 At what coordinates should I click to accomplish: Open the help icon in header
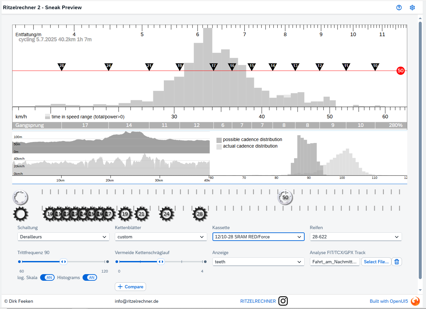pyautogui.click(x=399, y=8)
